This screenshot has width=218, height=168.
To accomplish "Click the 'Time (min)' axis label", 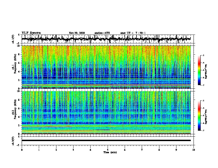I will pyautogui.click(x=110, y=152).
